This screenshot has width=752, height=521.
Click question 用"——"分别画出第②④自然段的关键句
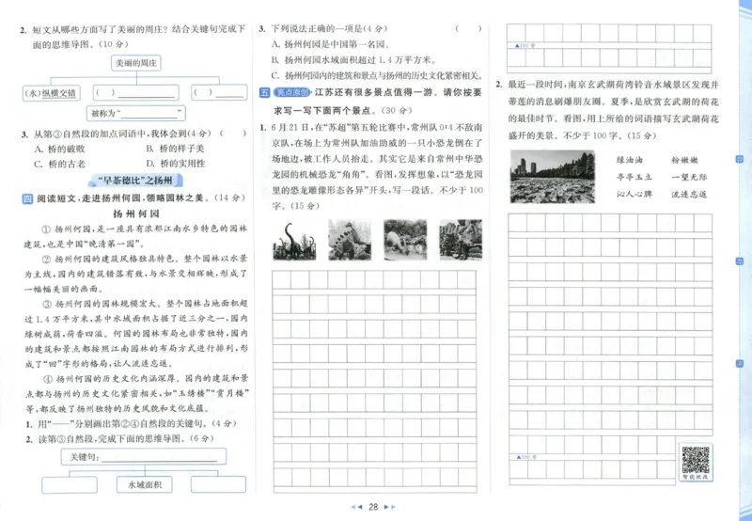(131, 423)
